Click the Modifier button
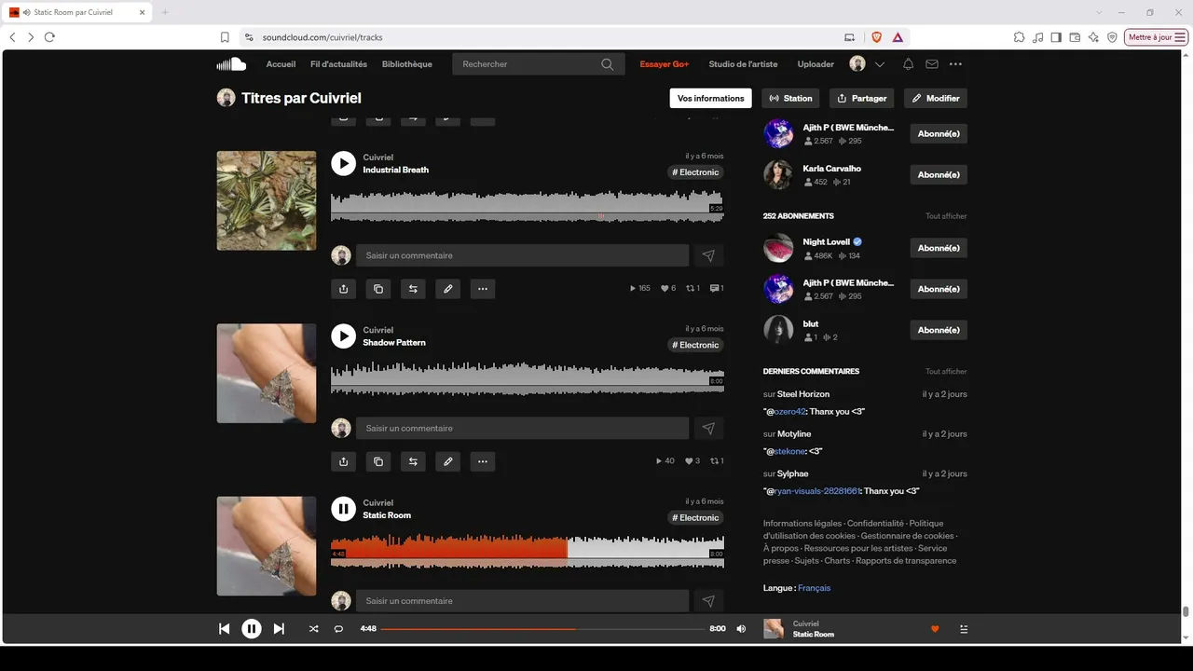Image resolution: width=1193 pixels, height=671 pixels. click(936, 98)
